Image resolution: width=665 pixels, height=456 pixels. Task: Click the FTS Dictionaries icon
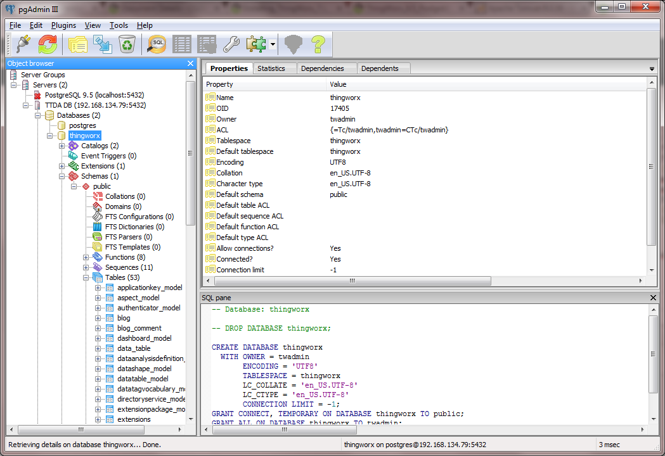[x=98, y=227]
